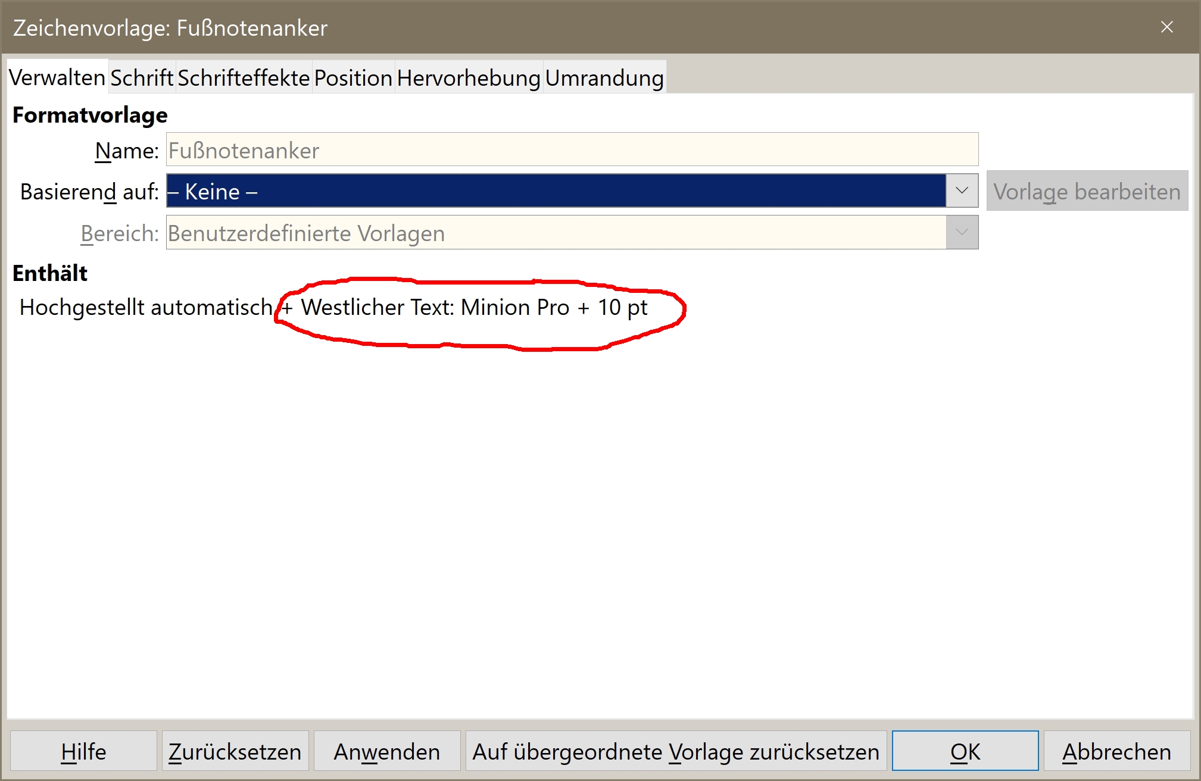The height and width of the screenshot is (781, 1201).
Task: Switch to the Umrandung tab
Action: click(x=604, y=78)
